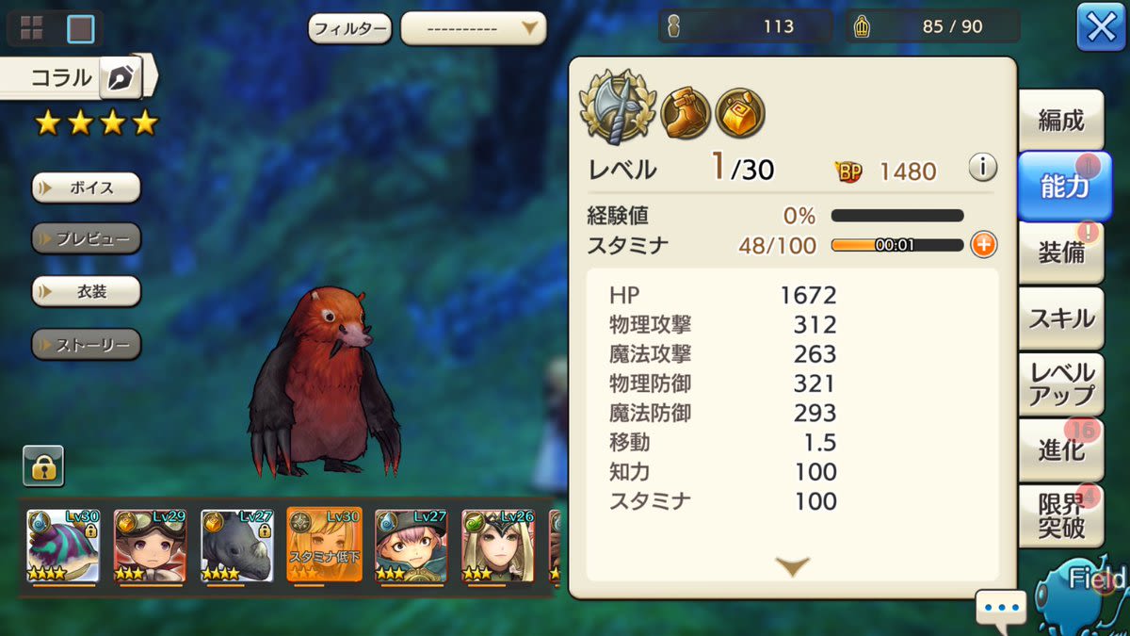Image resolution: width=1130 pixels, height=636 pixels.
Task: Toggle the unit lock padlock
Action: [43, 466]
